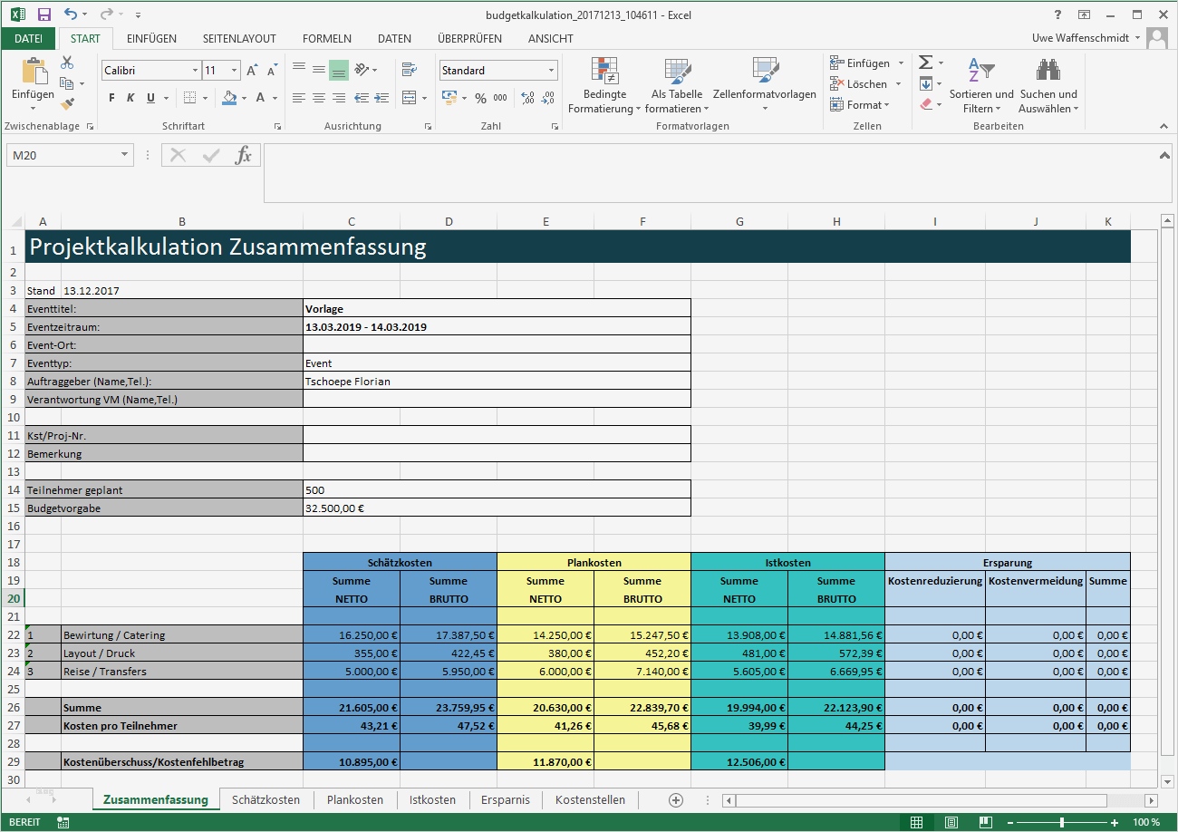Insert a function via the fx icon
This screenshot has width=1178, height=832.
point(242,154)
